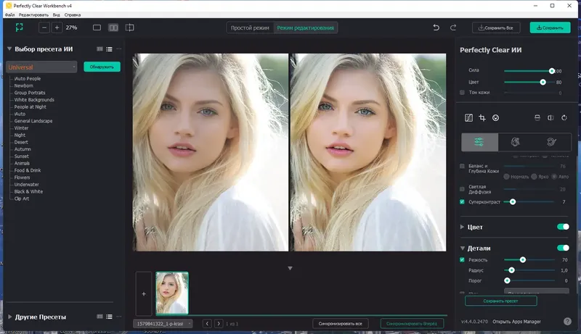Enable Тон кожи checkbox
The width and height of the screenshot is (581, 334).
click(x=462, y=92)
